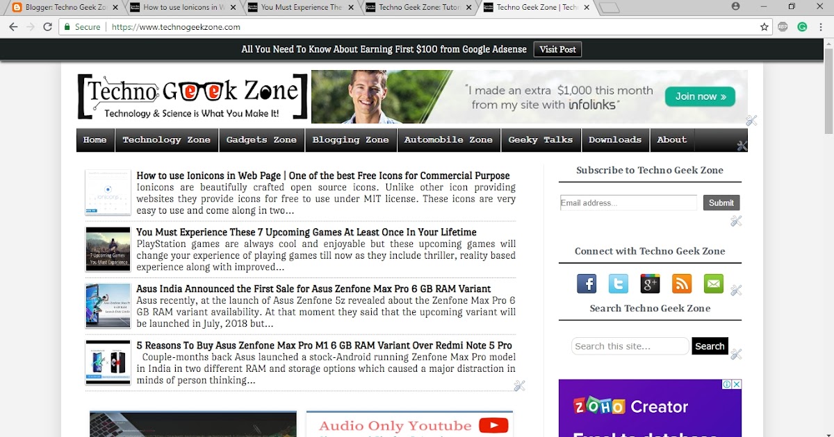The image size is (834, 437).
Task: Click wrench edit icon beside social icons
Action: (736, 290)
